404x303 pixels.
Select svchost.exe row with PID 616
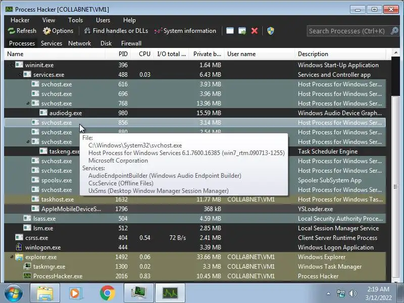(x=195, y=84)
